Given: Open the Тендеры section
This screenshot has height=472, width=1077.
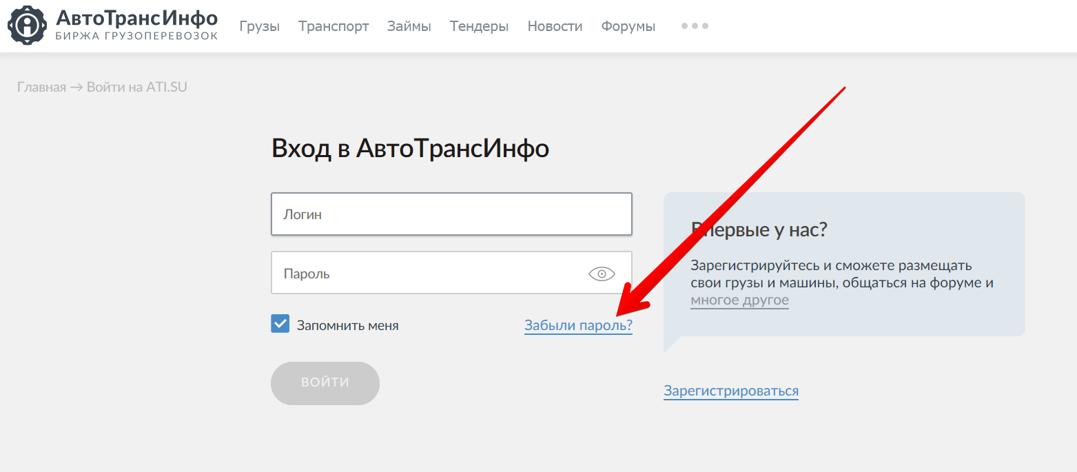Looking at the screenshot, I should coord(479,26).
